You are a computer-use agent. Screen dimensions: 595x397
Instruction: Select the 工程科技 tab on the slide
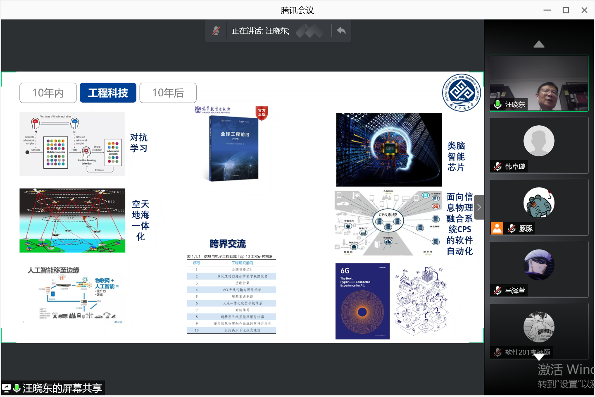[108, 93]
